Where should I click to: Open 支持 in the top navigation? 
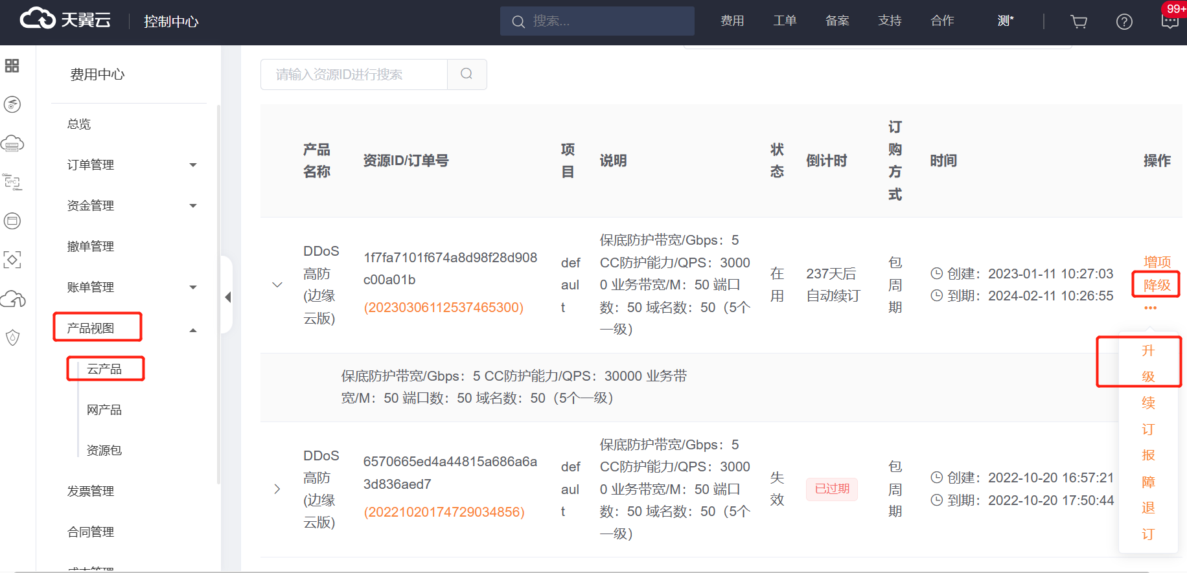(890, 21)
